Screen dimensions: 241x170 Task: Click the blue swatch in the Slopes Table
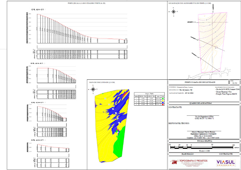coord(163,102)
